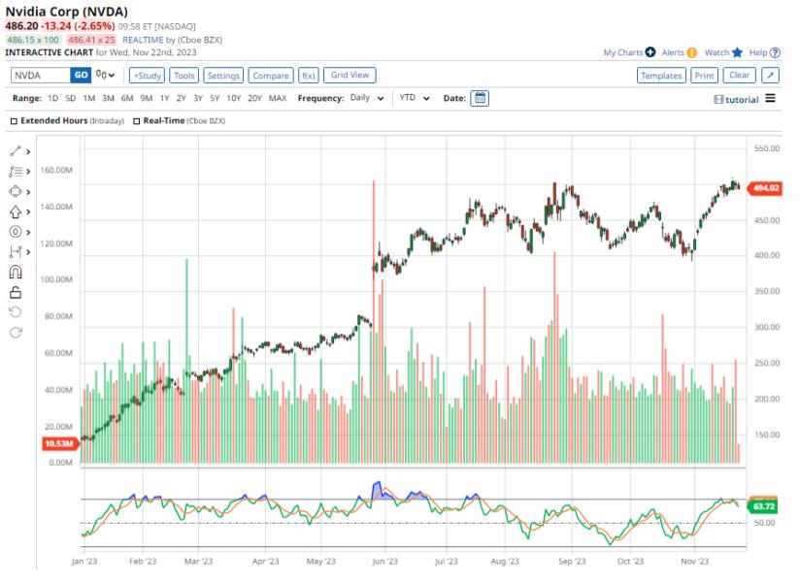Click the 494.02 price marker on axis
Viewport: 800px width, 582px height.
pyautogui.click(x=764, y=188)
